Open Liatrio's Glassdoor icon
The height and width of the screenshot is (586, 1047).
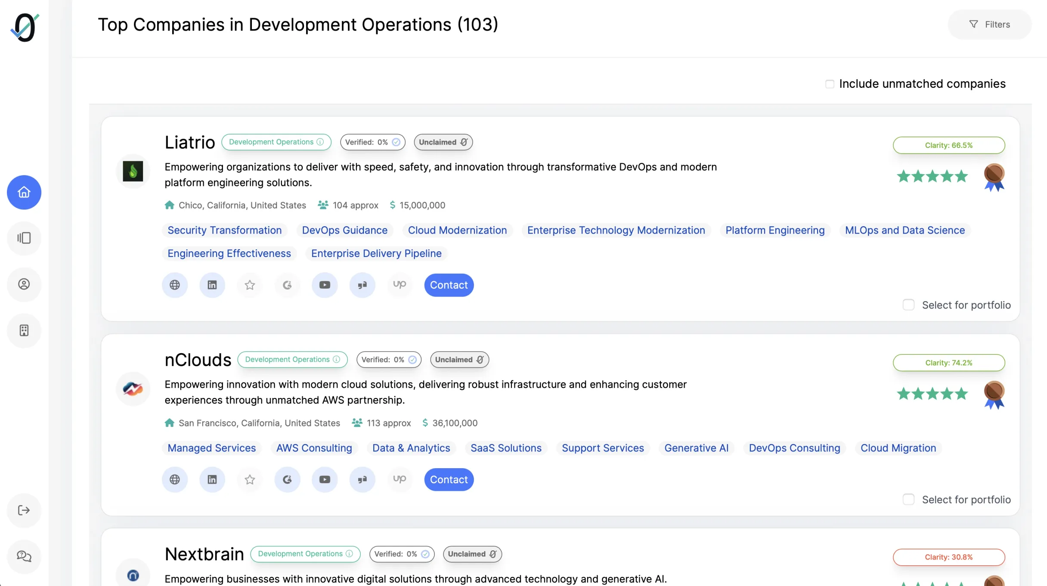pyautogui.click(x=362, y=285)
